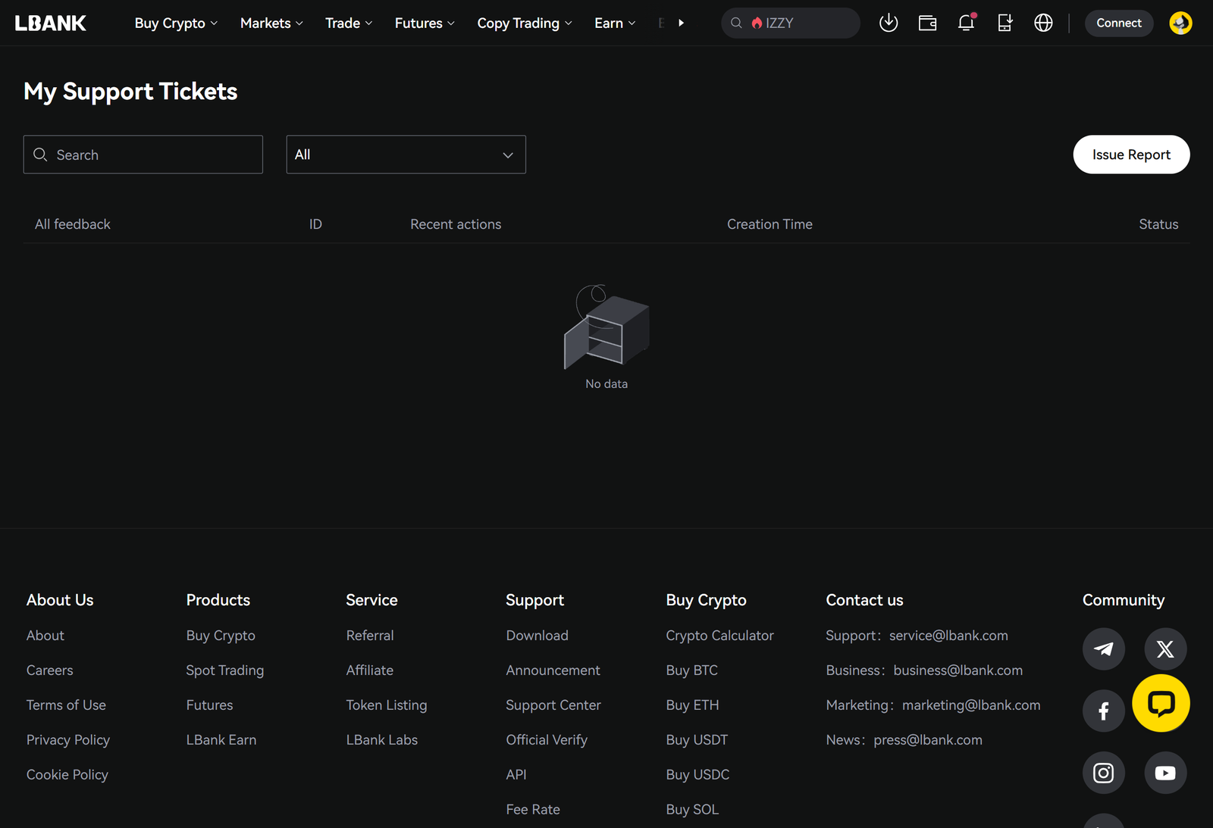This screenshot has height=828, width=1213.
Task: Open the wallet icon in top bar
Action: point(927,23)
